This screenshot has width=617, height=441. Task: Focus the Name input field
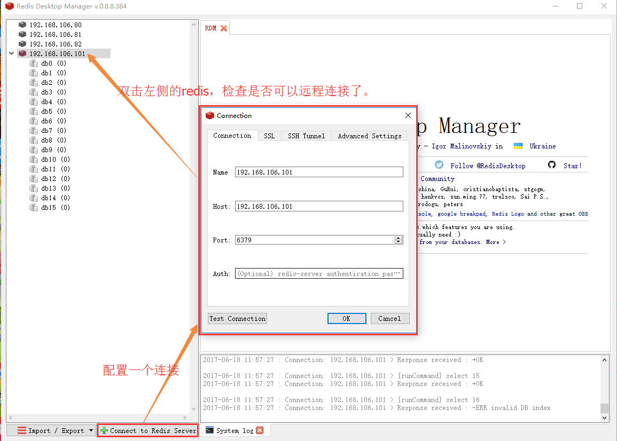click(319, 172)
